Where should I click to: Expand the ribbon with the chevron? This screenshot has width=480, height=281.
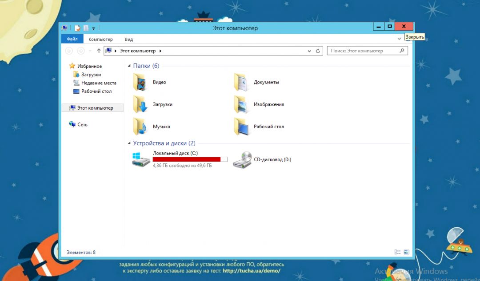coord(399,39)
